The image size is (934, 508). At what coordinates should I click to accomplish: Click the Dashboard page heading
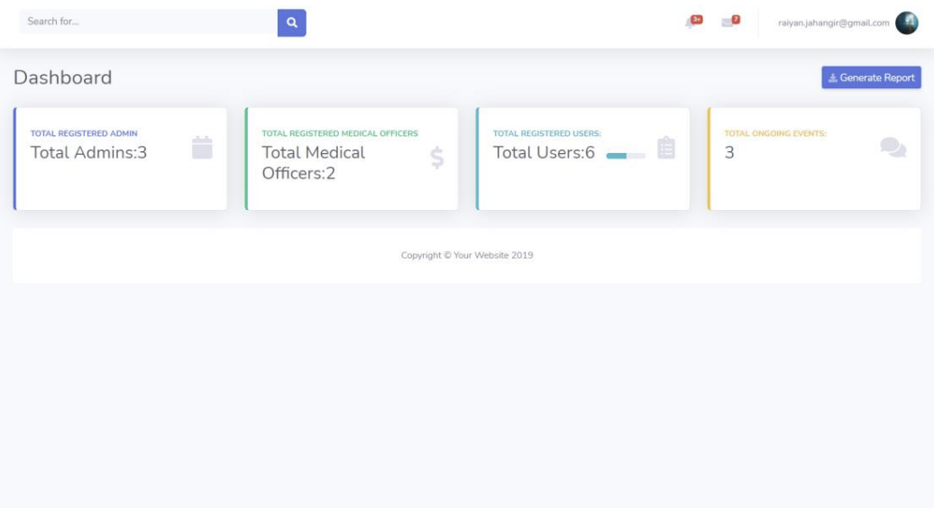pos(63,77)
